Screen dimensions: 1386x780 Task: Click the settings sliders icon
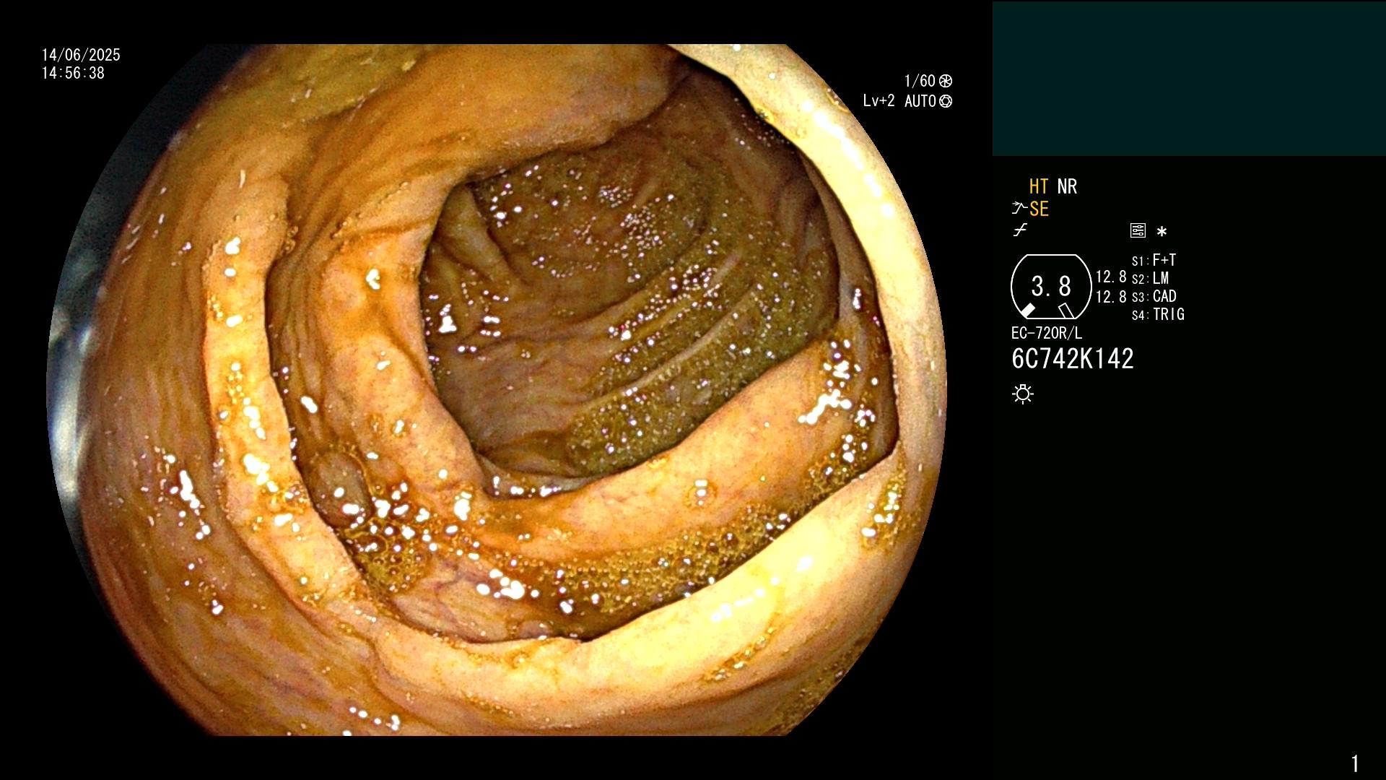(1138, 231)
